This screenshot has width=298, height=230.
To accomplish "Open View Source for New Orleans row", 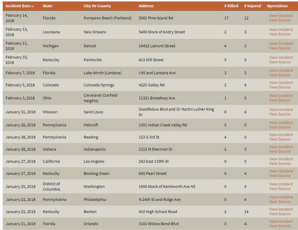I will coord(279,34).
